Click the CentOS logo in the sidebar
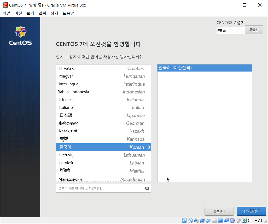 pyautogui.click(x=20, y=36)
